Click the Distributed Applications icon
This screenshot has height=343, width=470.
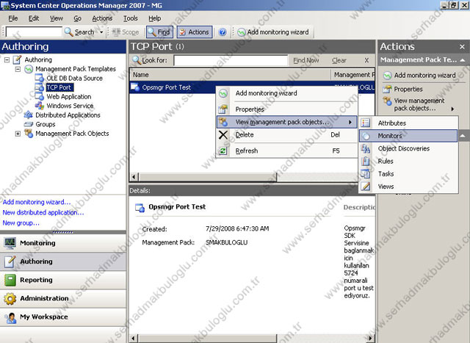point(28,115)
